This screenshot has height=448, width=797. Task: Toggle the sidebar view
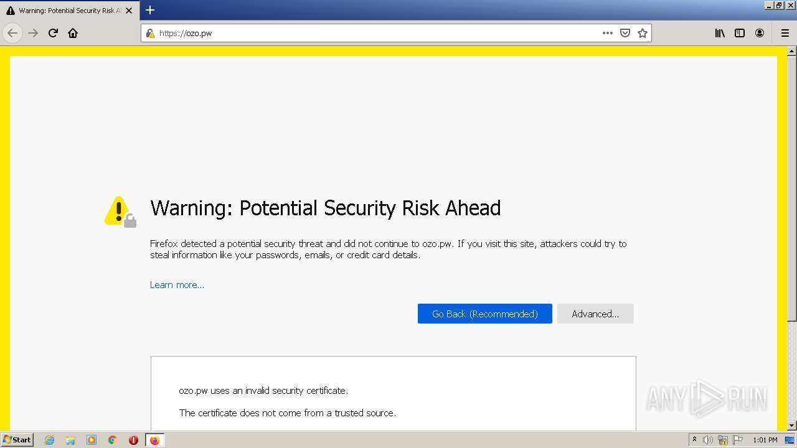(740, 33)
